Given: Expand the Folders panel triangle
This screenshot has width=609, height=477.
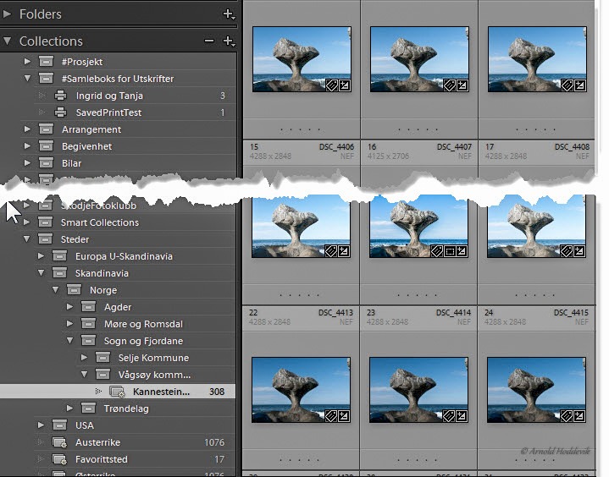Looking at the screenshot, I should (x=7, y=14).
